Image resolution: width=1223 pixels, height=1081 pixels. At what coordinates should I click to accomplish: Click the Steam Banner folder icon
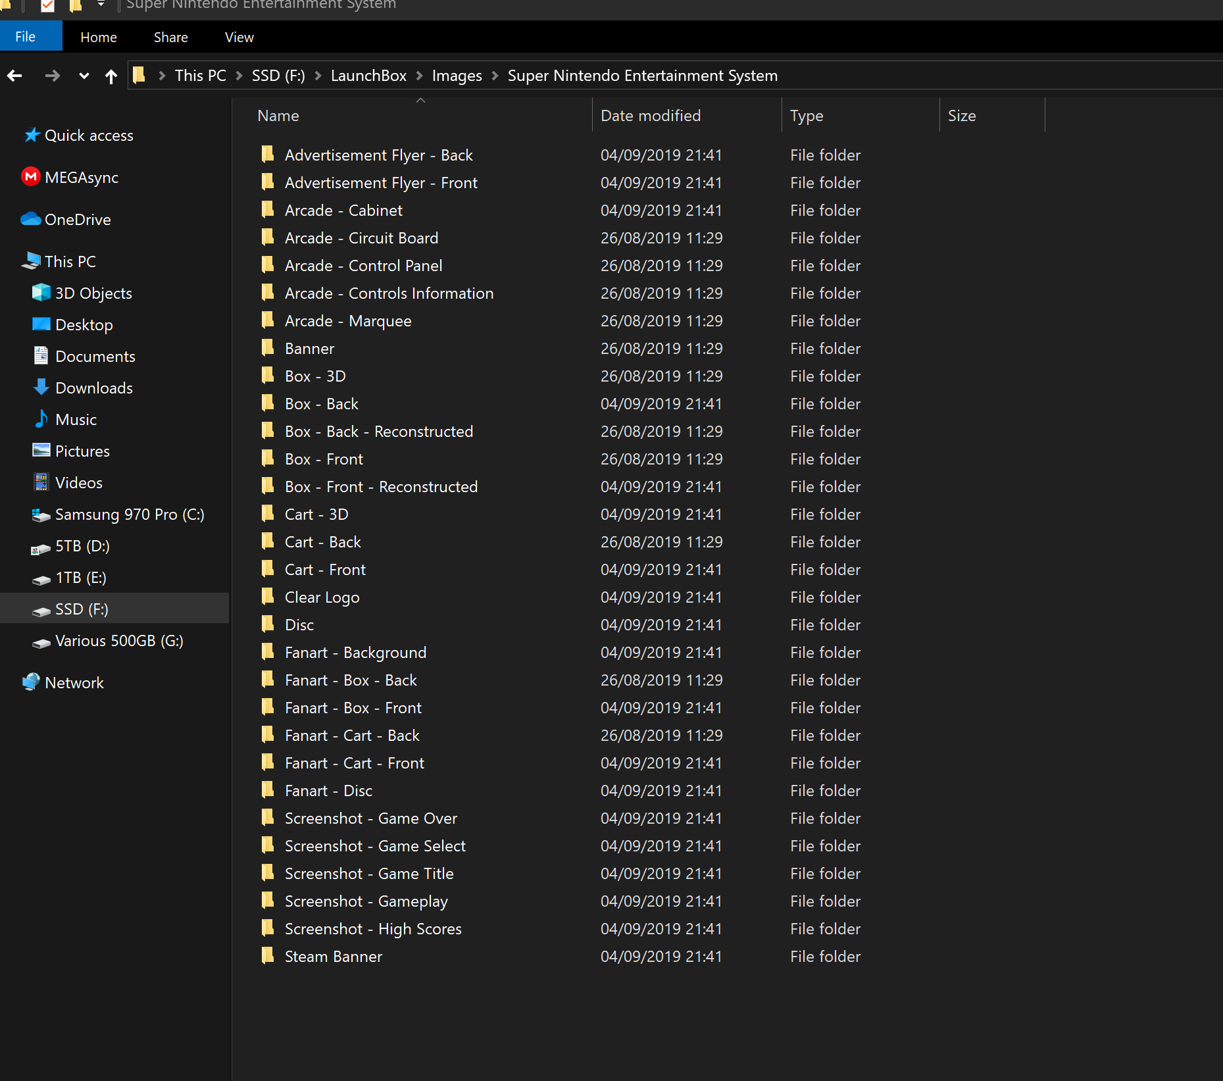(268, 956)
